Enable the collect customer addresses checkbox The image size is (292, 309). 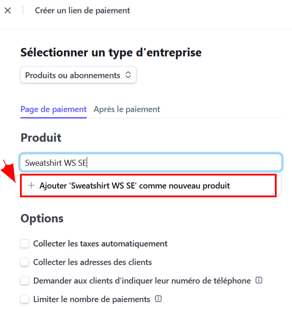[x=25, y=262]
